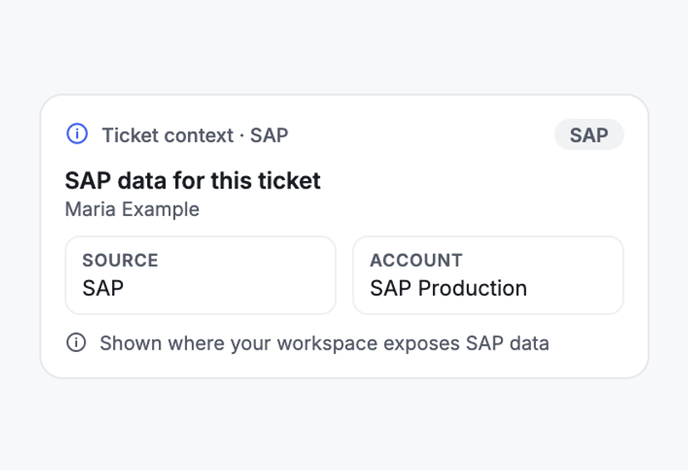The width and height of the screenshot is (688, 470).
Task: Click the gray info icon in the footer note
Action: click(x=76, y=342)
